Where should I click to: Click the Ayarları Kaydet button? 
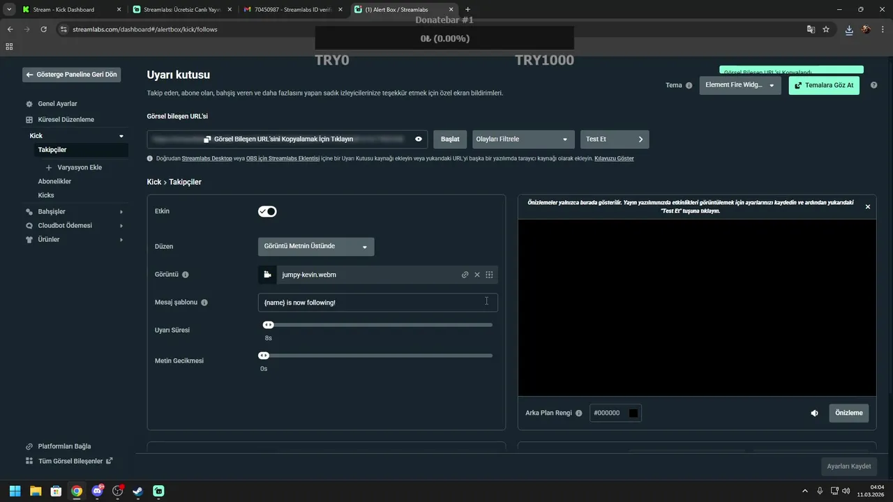pyautogui.click(x=849, y=466)
